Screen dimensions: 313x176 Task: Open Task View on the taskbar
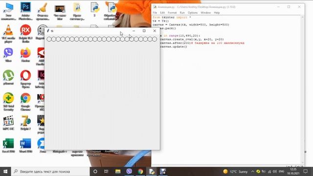(106, 172)
